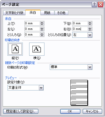
Task: Select the 横 landscape orientation icon
Action: coord(37,49)
